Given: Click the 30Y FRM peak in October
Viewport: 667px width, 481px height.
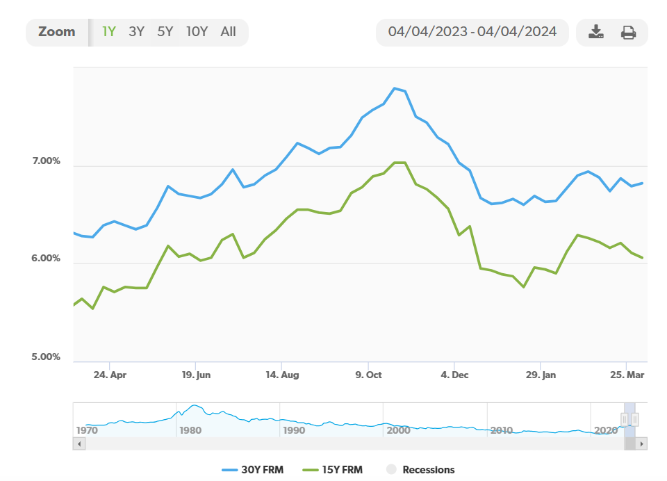Looking at the screenshot, I should click(395, 88).
